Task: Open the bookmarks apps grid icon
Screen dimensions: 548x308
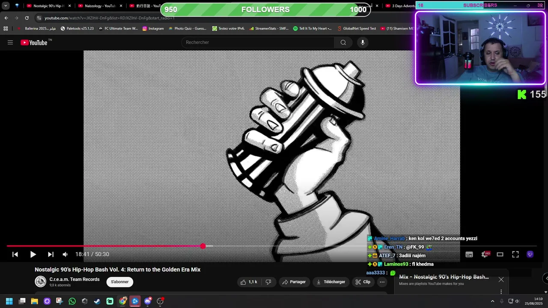Action: click(x=6, y=29)
